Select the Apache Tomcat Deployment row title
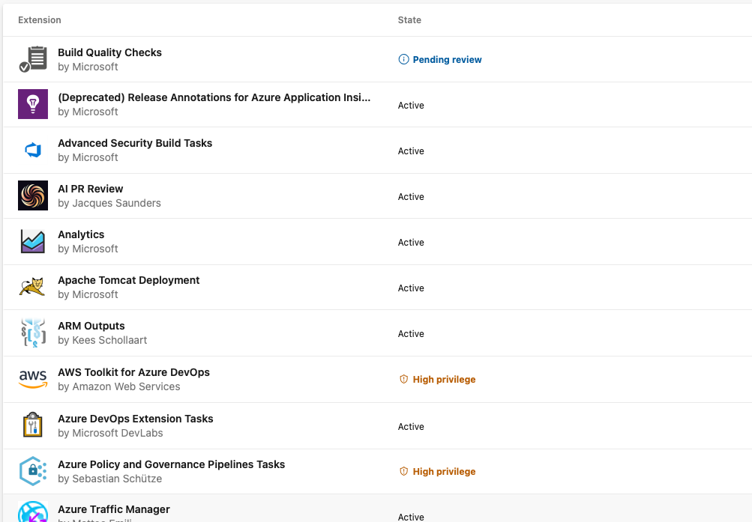The width and height of the screenshot is (752, 522). (x=128, y=280)
